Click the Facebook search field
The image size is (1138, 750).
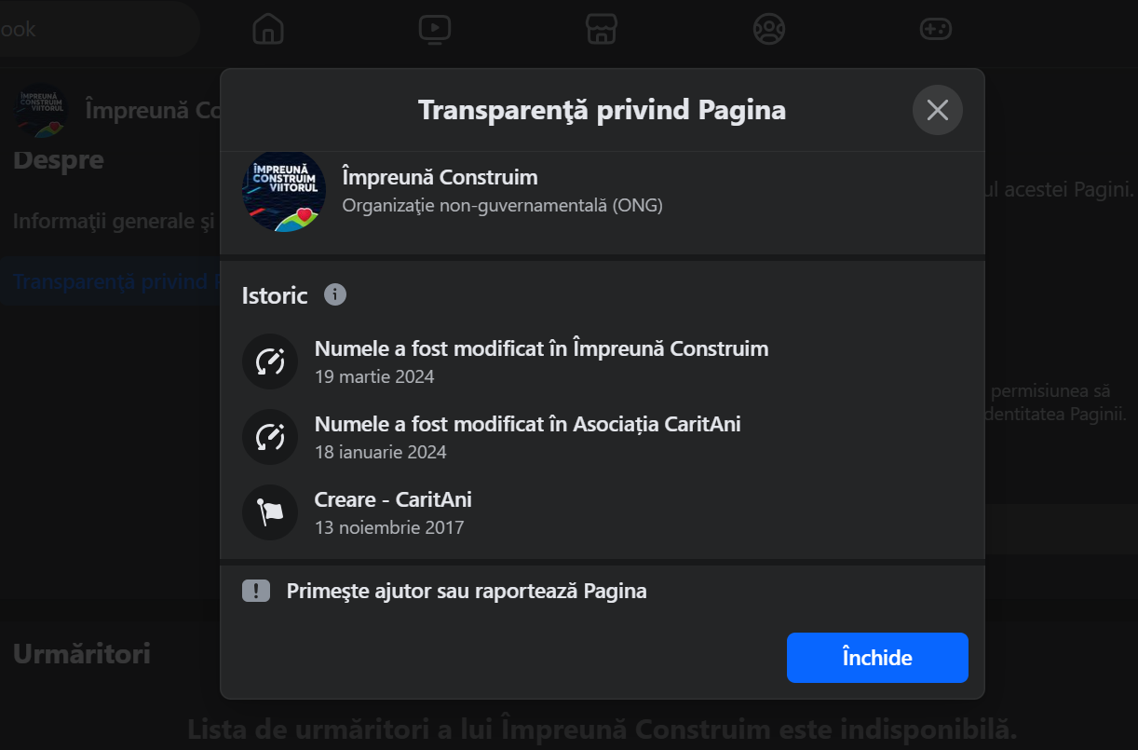93,29
